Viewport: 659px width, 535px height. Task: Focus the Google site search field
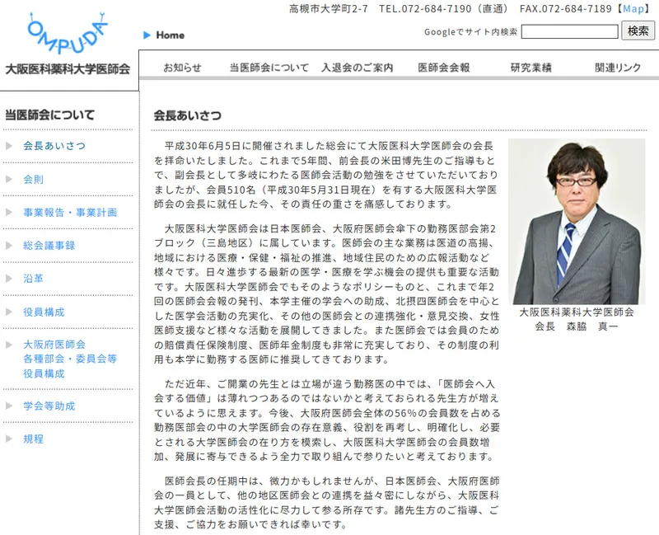coord(569,31)
